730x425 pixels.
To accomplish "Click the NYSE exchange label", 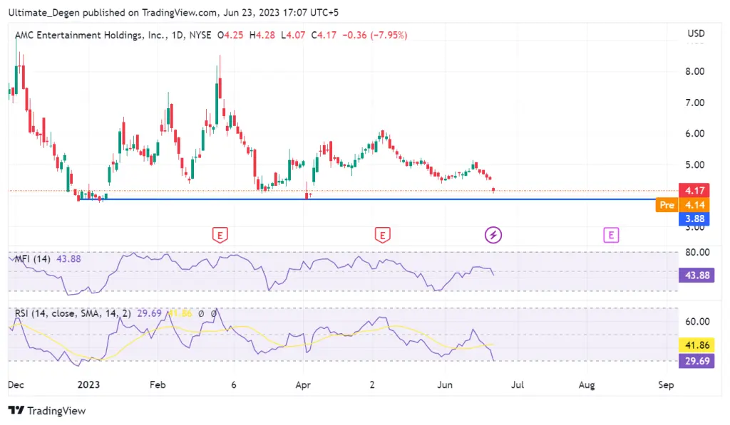I will [200, 36].
